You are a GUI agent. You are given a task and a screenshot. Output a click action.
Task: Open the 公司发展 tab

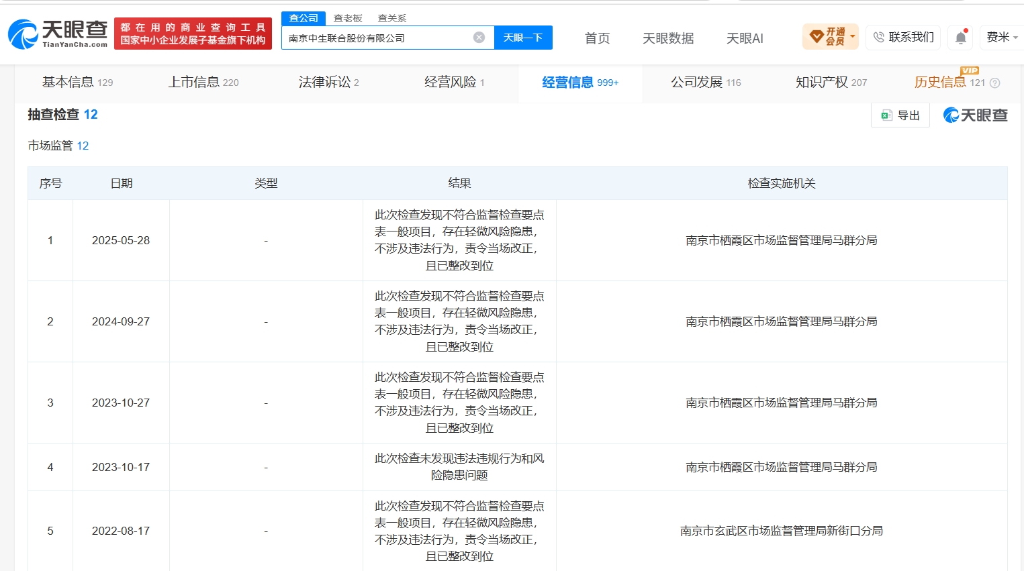pos(706,83)
